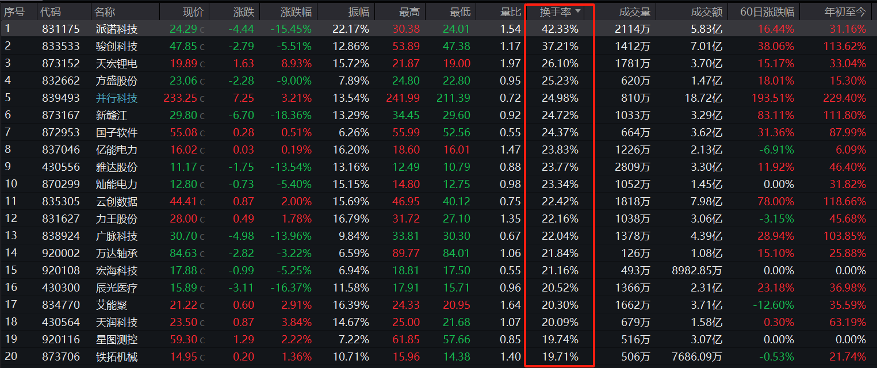Click year-to-date value 229.40%
This screenshot has width=877, height=368.
point(845,98)
